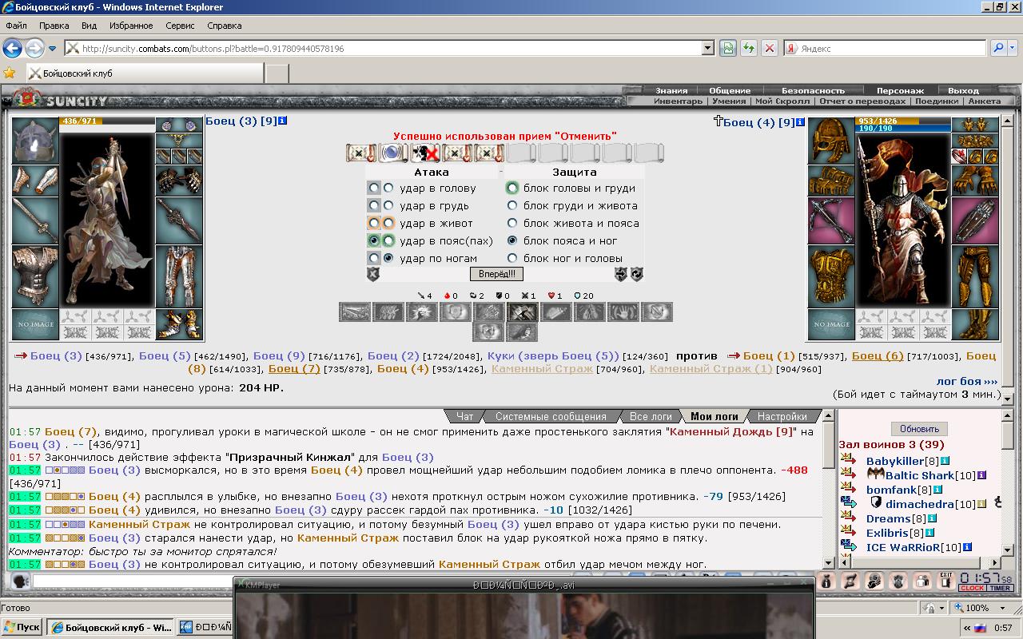The width and height of the screenshot is (1023, 639).
Task: Switch to the Чат tab
Action: pos(464,416)
